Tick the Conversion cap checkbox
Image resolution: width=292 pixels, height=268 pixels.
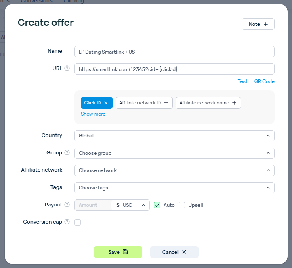(x=78, y=222)
